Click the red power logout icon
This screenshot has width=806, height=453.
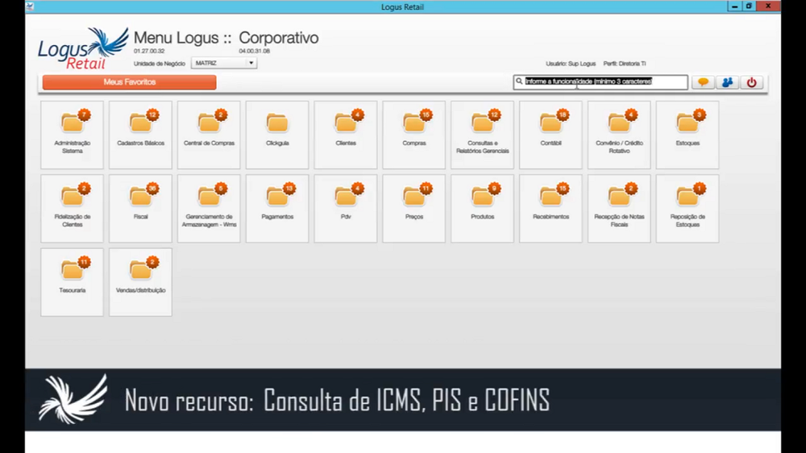(x=751, y=82)
